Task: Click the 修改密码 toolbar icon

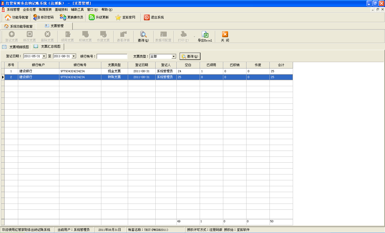Action: pos(37,17)
